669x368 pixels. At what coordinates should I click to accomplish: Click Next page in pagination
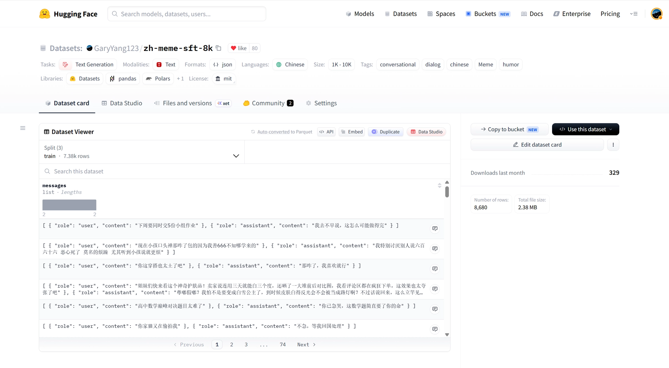pos(306,344)
